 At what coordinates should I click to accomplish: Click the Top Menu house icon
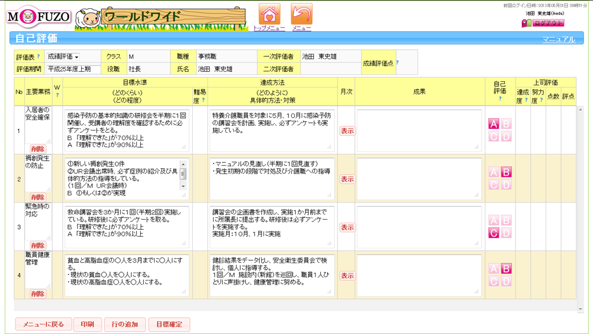[x=269, y=14]
